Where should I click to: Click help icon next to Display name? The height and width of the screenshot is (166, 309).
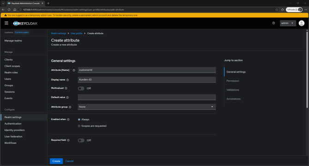(x=68, y=80)
